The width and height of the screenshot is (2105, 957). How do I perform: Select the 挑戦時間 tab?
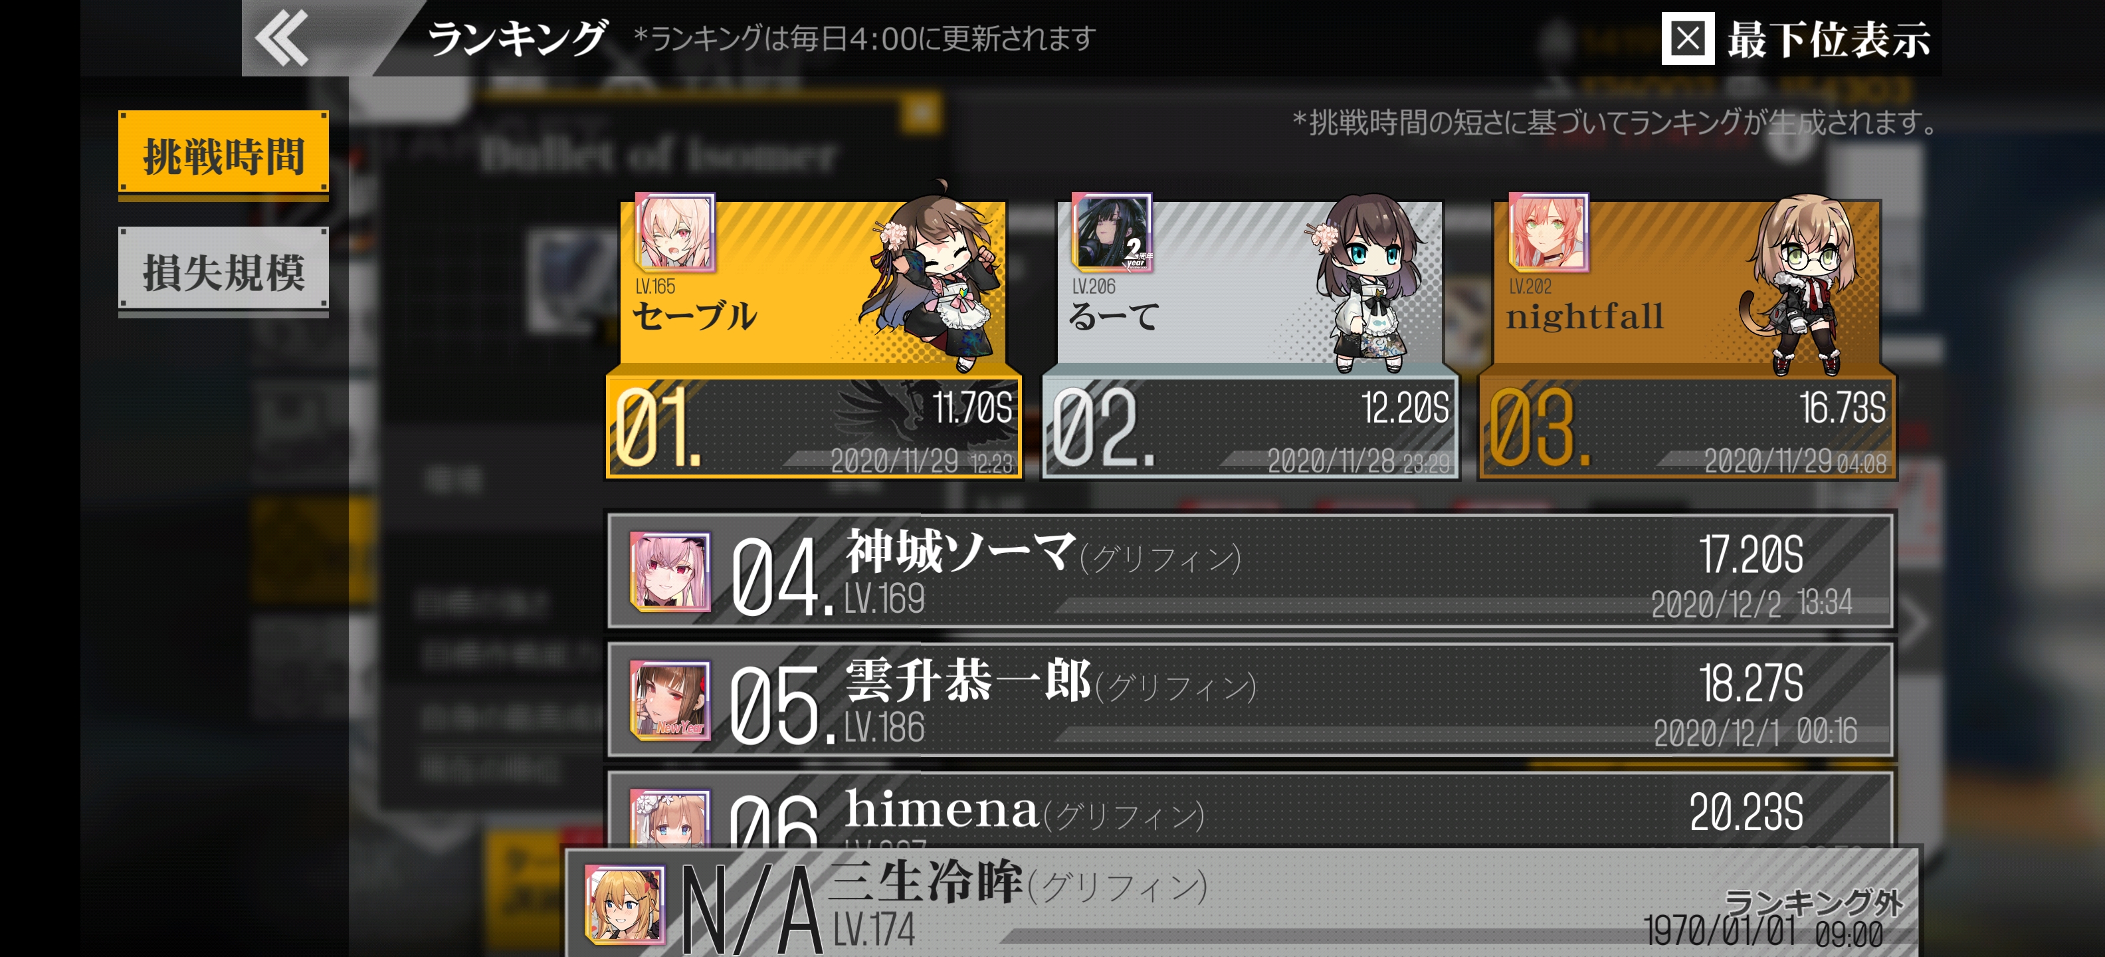click(223, 156)
